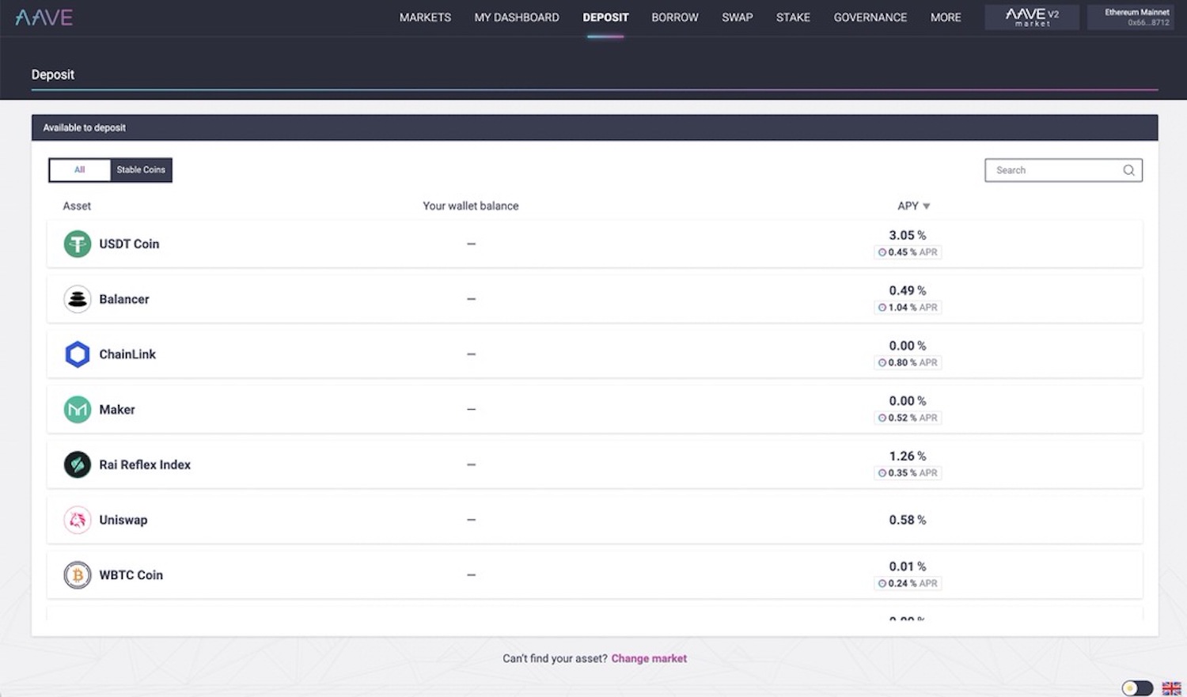Click the search magnifier icon
This screenshot has height=697, width=1187.
pyautogui.click(x=1128, y=170)
